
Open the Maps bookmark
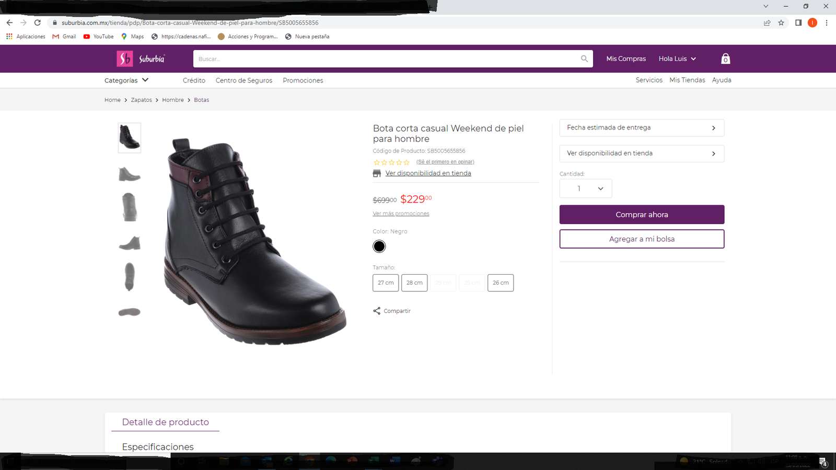132,37
